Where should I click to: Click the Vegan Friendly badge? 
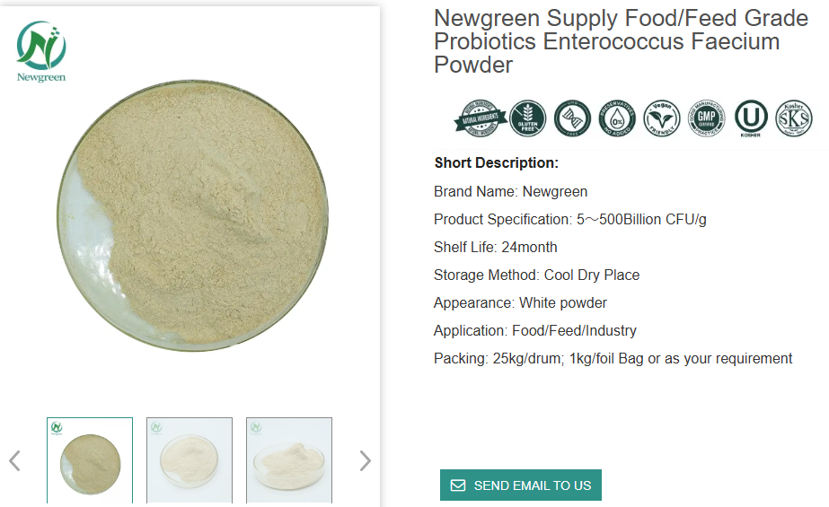(x=662, y=118)
